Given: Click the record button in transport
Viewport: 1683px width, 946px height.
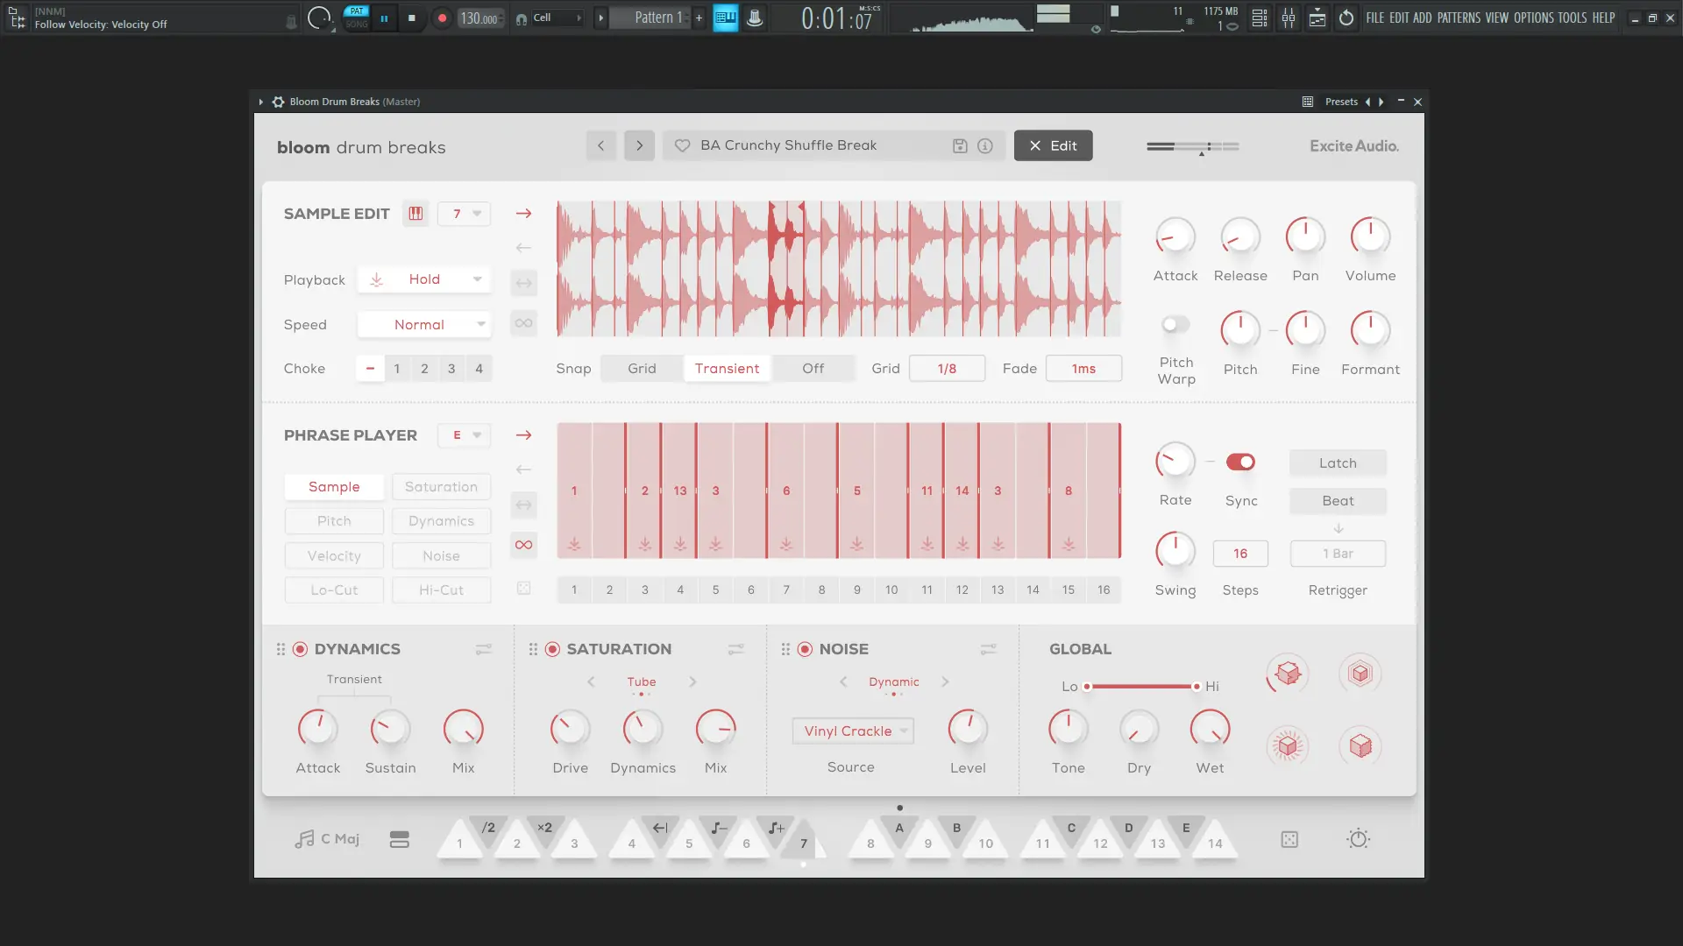Looking at the screenshot, I should 442,18.
